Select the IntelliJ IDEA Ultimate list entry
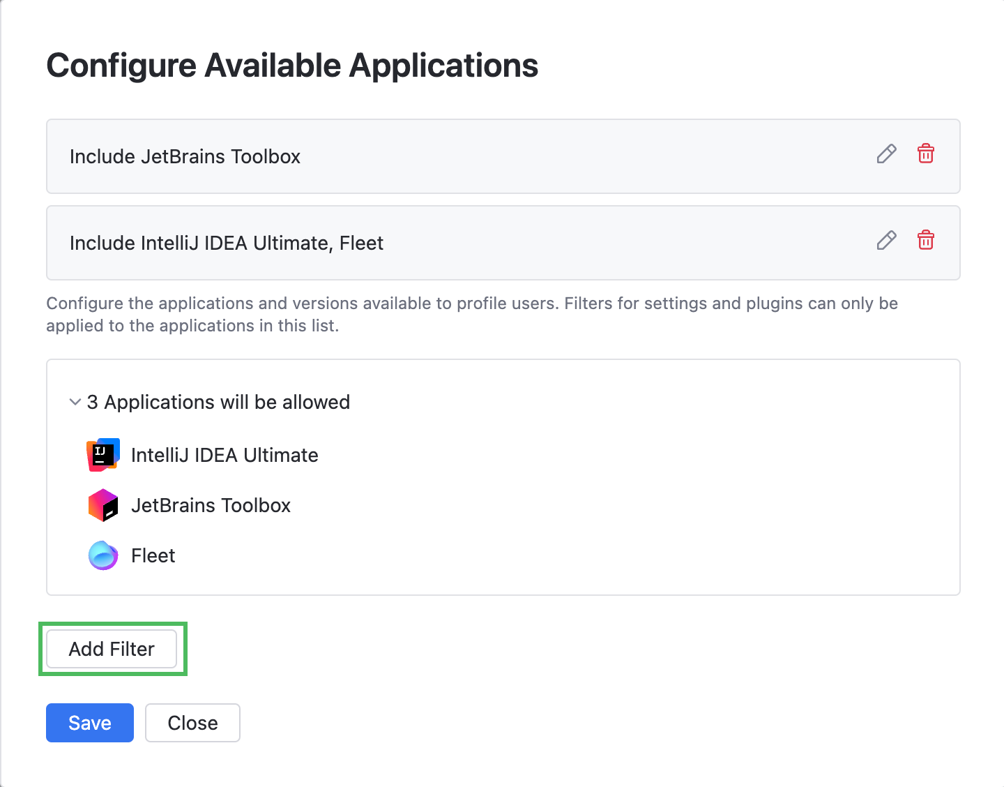This screenshot has width=1004, height=787. [x=225, y=455]
